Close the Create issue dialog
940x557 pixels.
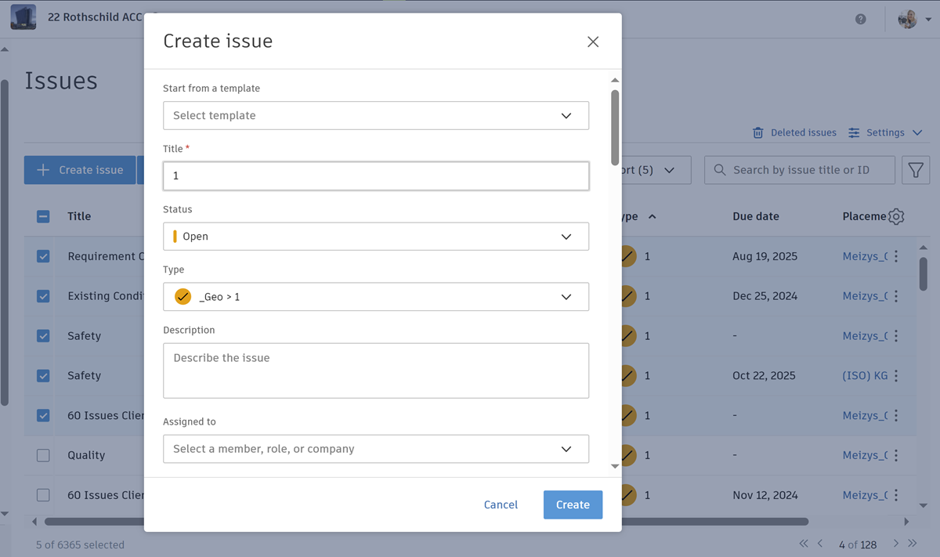coord(593,42)
